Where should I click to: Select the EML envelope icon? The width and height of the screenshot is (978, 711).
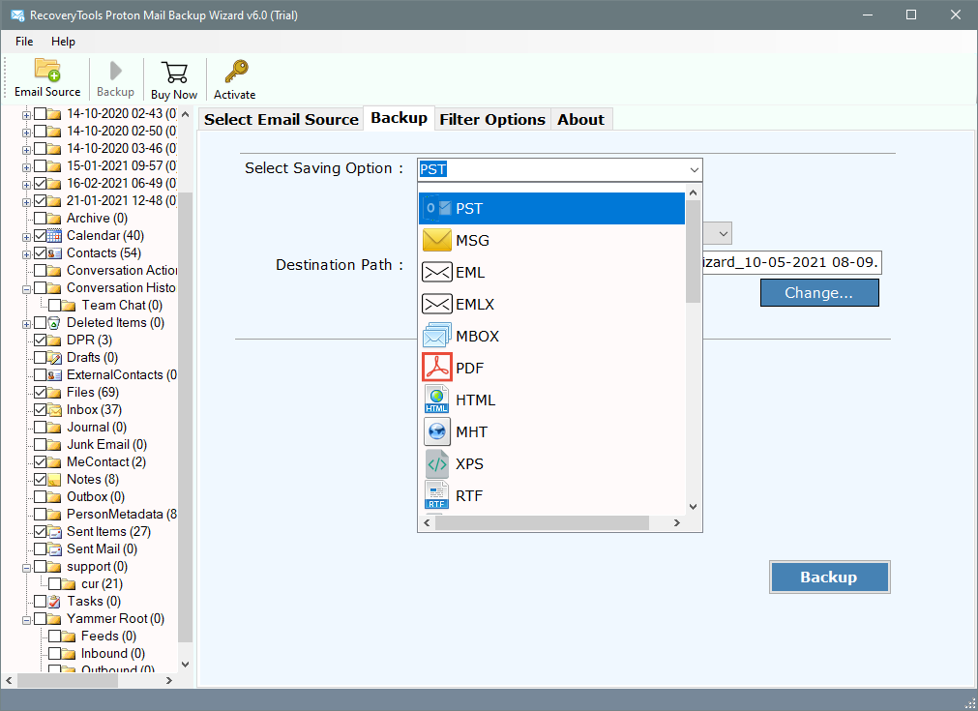click(x=436, y=272)
